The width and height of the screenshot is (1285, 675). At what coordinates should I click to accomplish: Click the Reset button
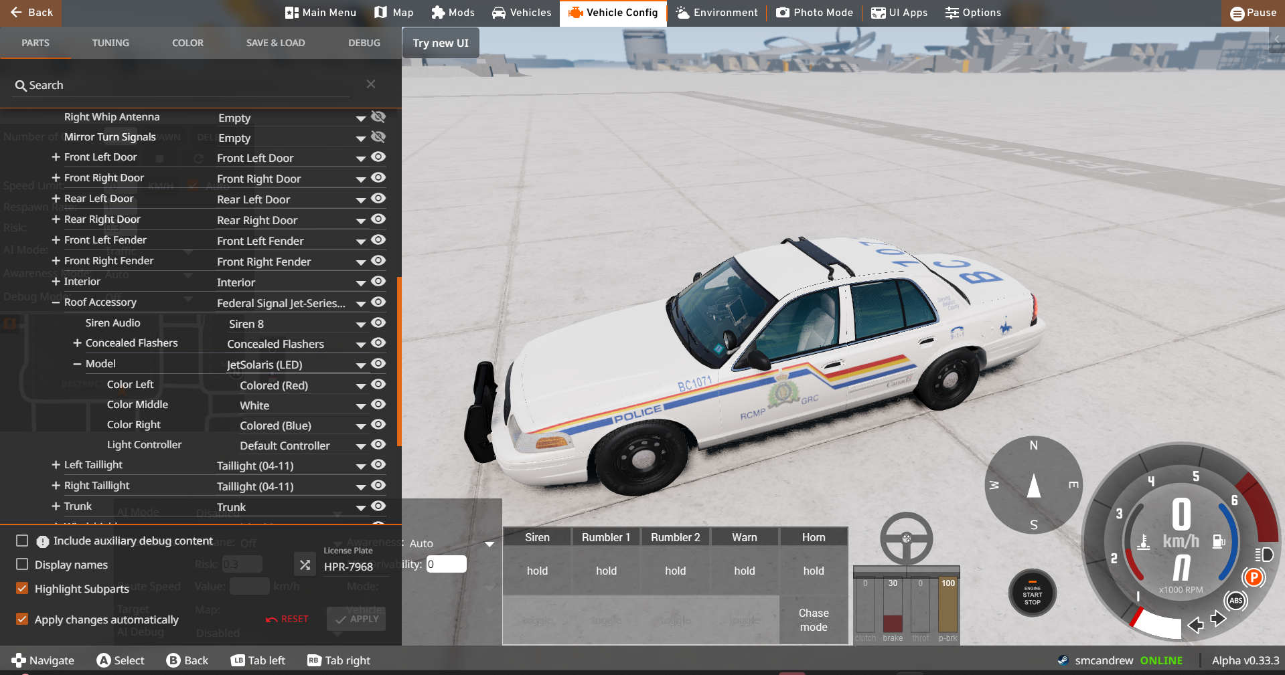pyautogui.click(x=287, y=619)
